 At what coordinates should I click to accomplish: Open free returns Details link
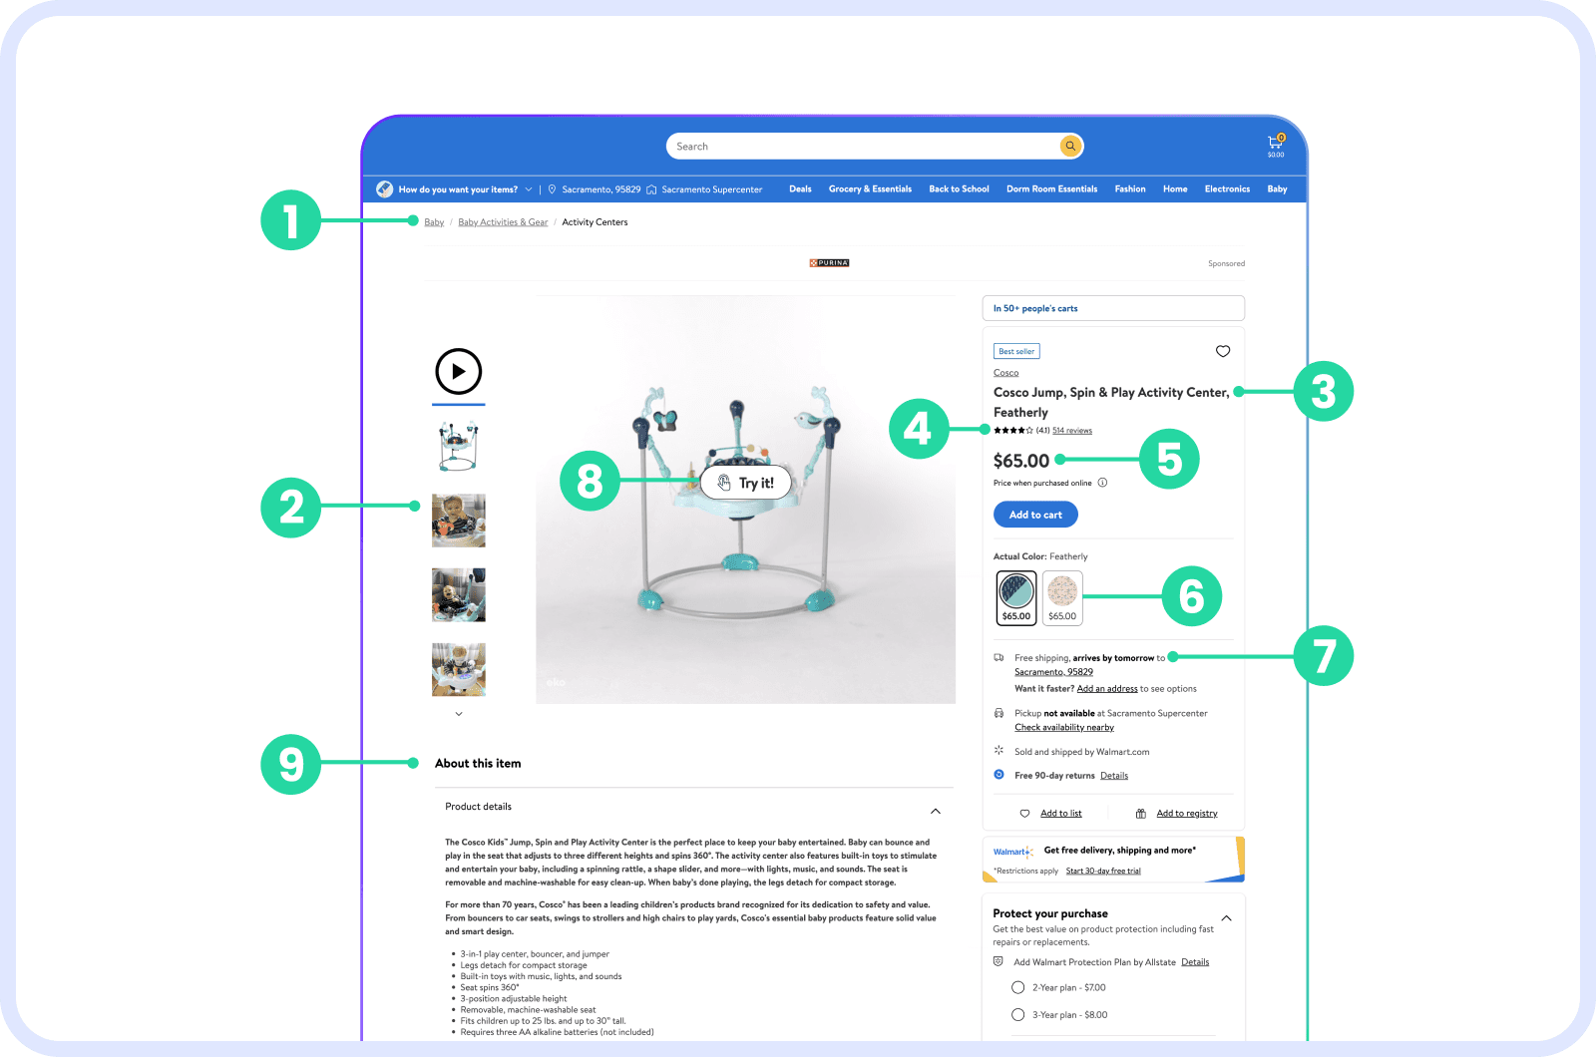pos(1114,776)
